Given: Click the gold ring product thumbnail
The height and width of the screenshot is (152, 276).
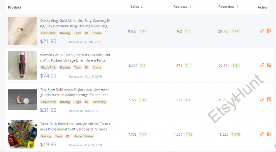Looking at the screenshot, I should [x=22, y=31].
